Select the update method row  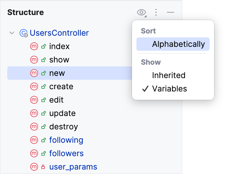click(62, 113)
